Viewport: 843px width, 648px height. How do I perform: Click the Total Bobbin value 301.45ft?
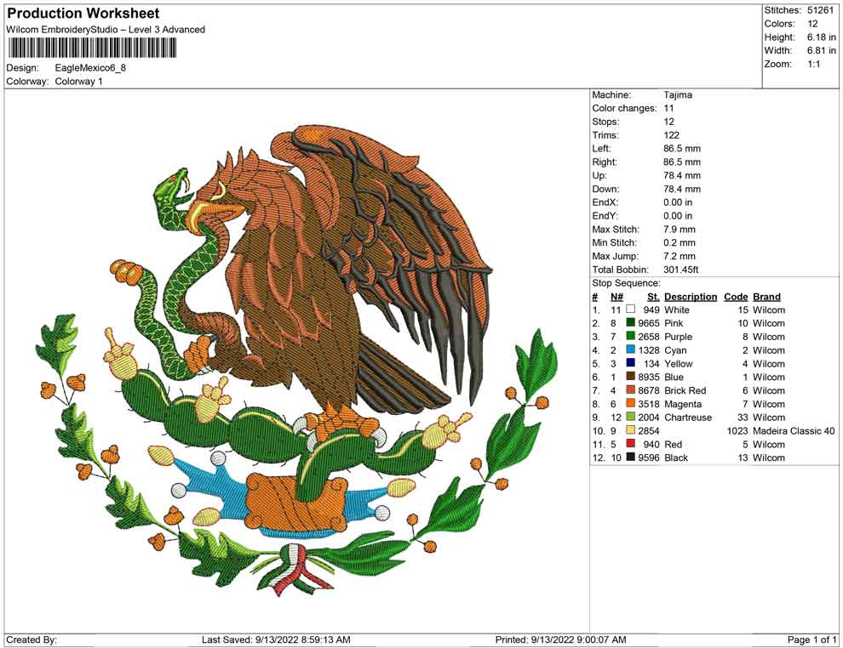(680, 270)
